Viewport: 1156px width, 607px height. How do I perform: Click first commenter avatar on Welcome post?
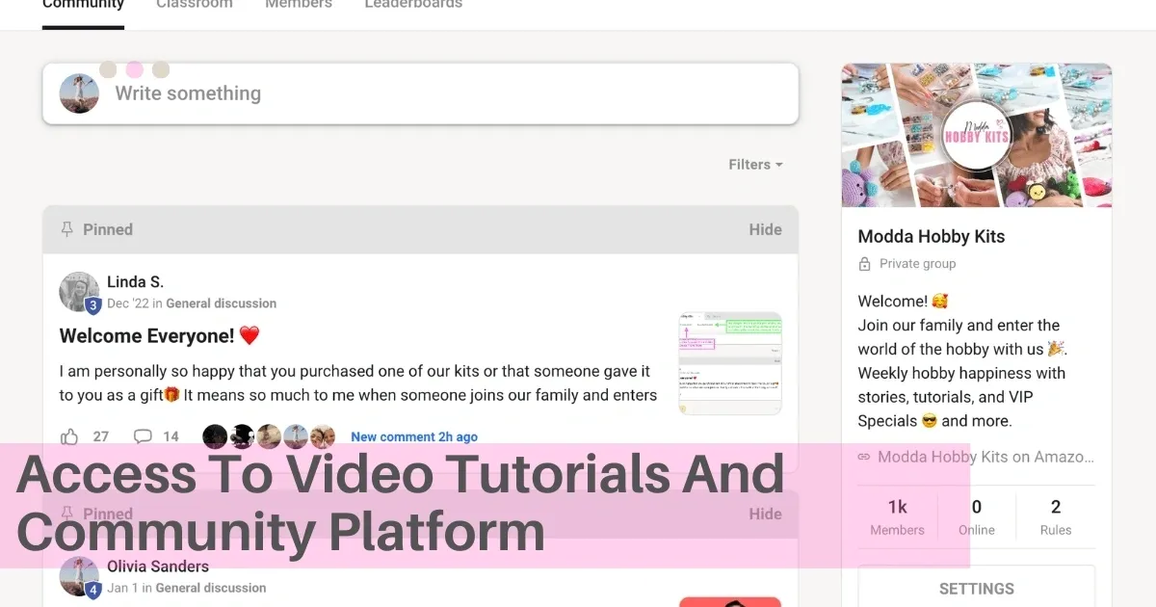tap(215, 436)
